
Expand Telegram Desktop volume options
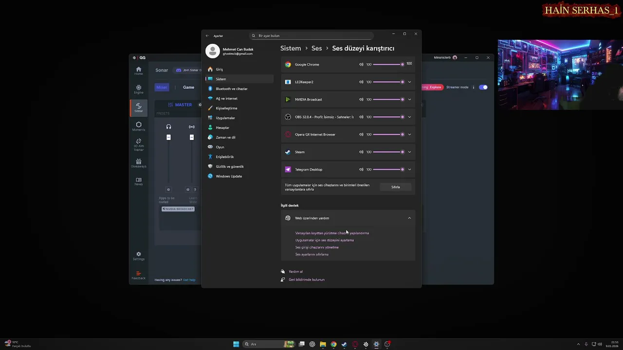[x=409, y=169]
